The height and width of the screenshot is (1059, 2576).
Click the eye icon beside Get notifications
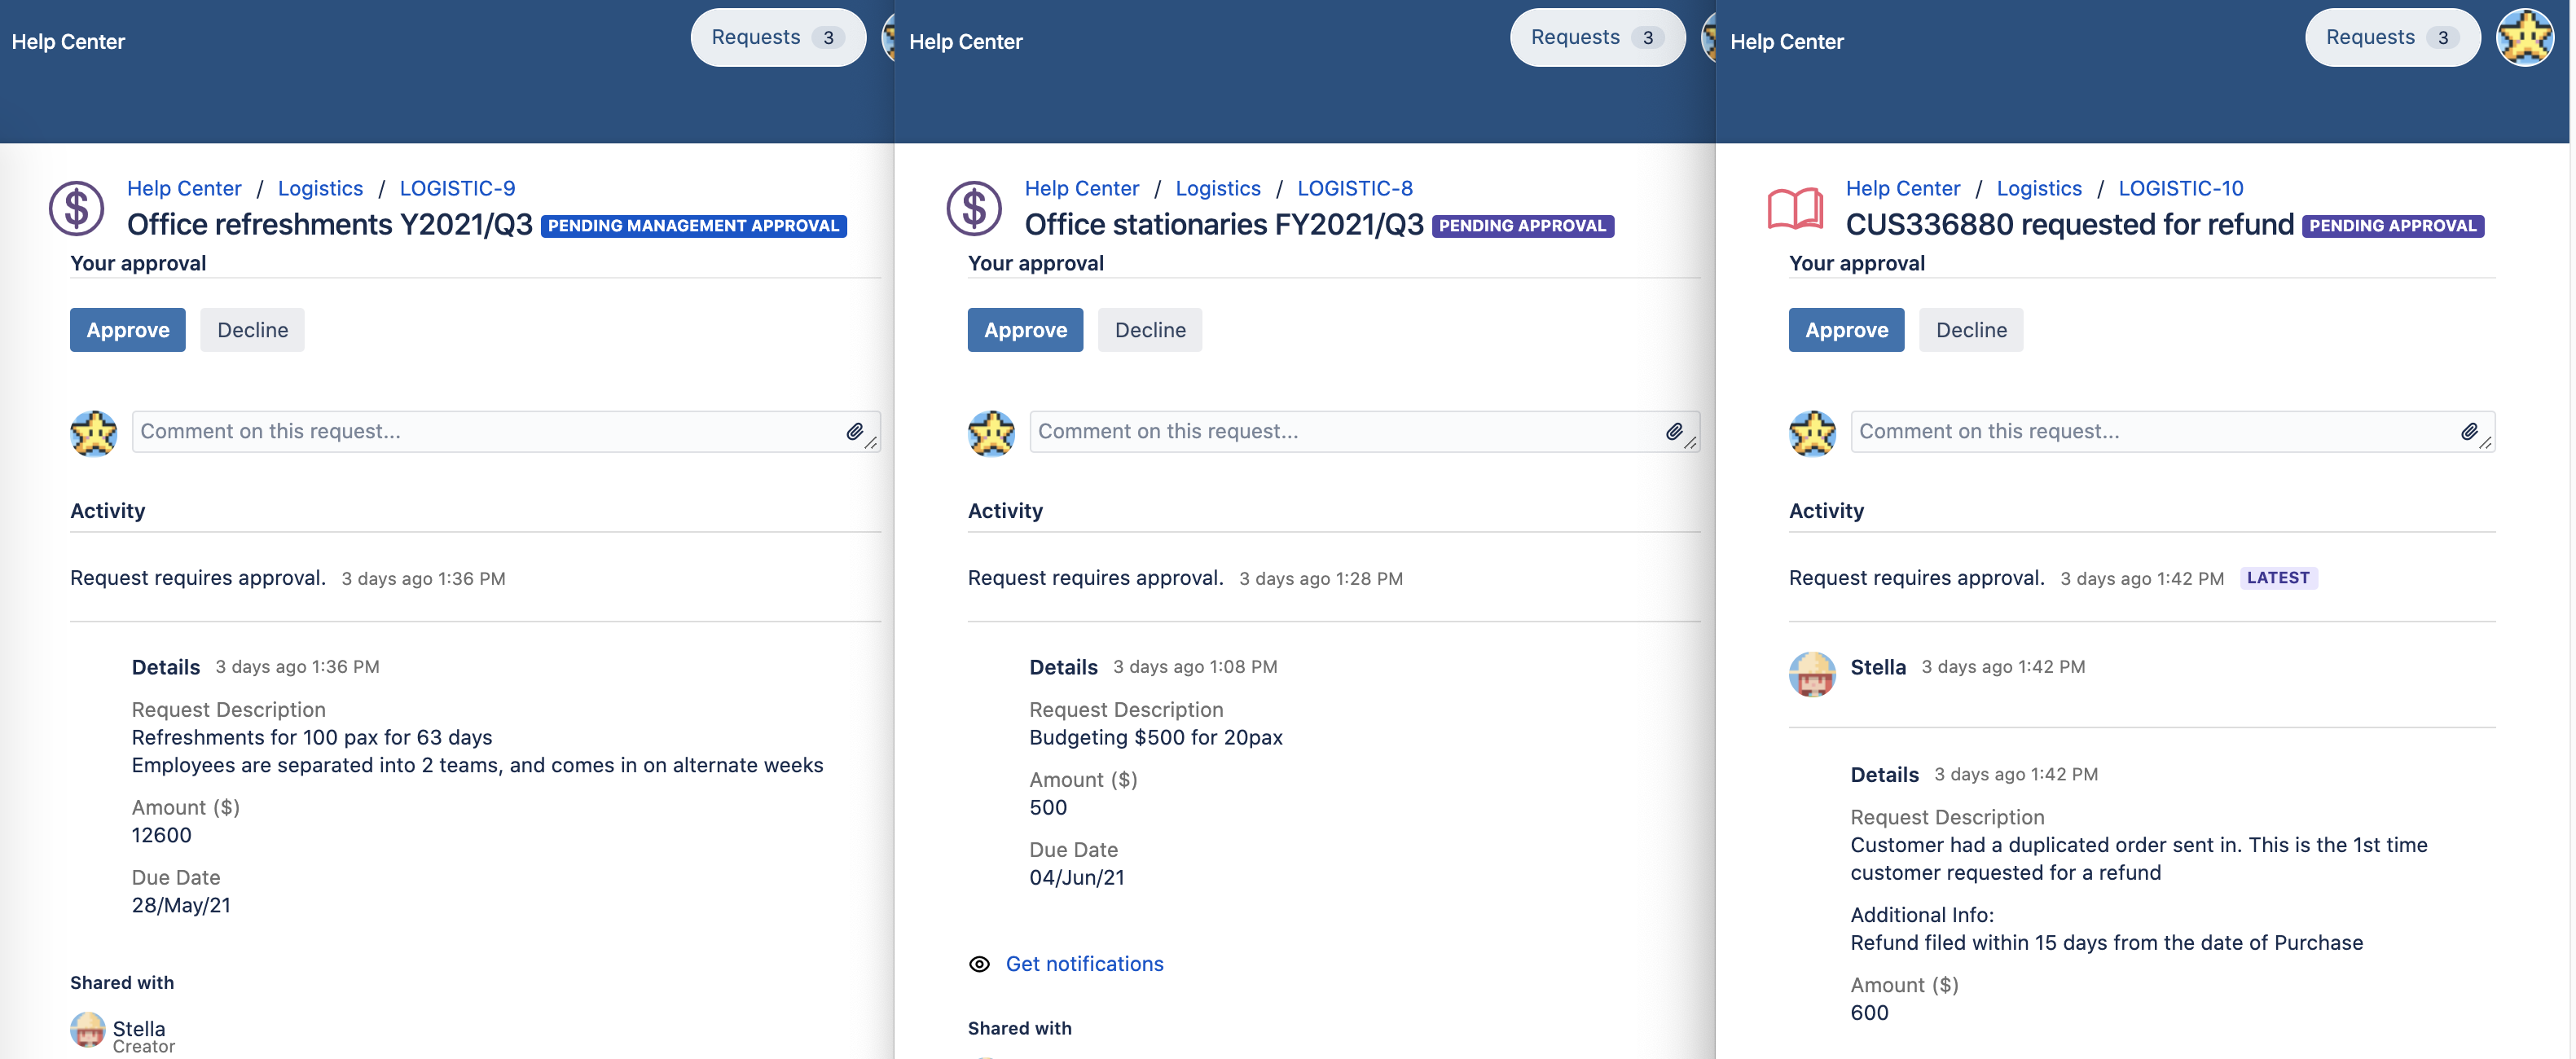coord(979,964)
